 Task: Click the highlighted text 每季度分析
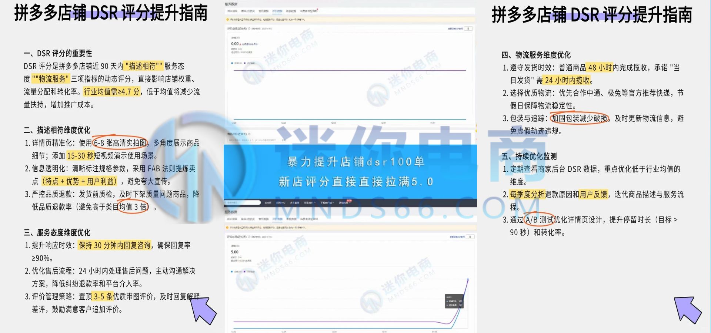click(x=527, y=195)
